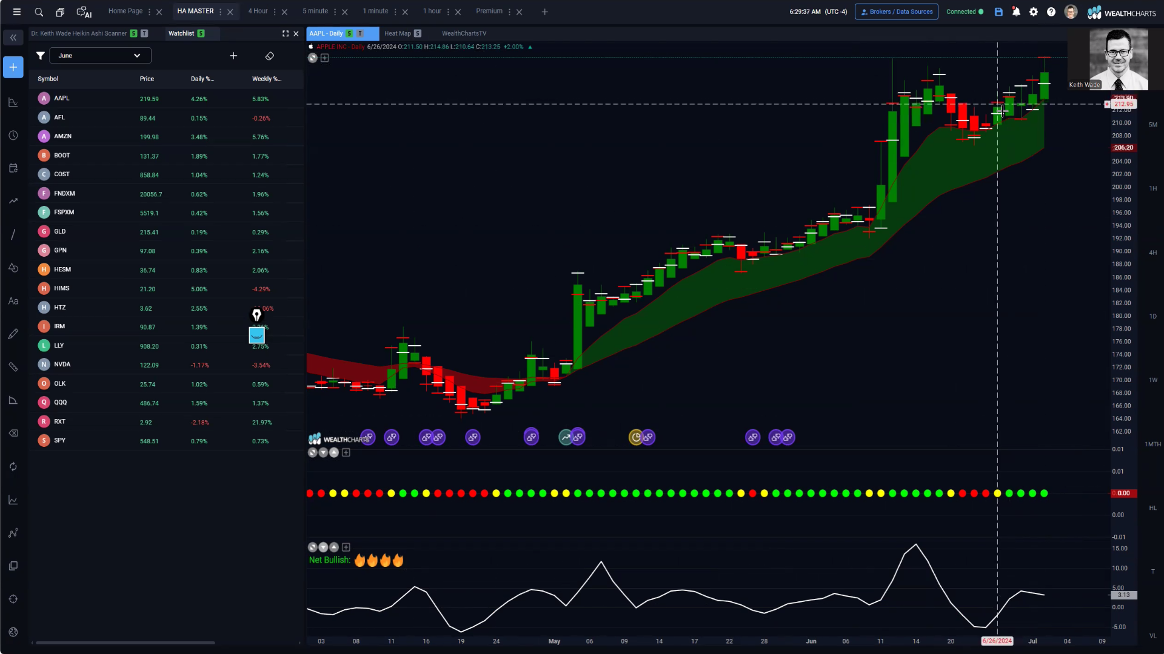The image size is (1164, 654).
Task: Select the NVDA row in watchlist
Action: pyautogui.click(x=166, y=365)
